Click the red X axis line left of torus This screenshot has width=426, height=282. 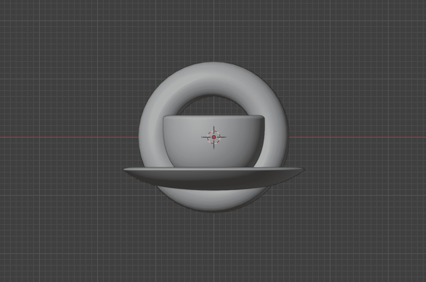pos(64,137)
